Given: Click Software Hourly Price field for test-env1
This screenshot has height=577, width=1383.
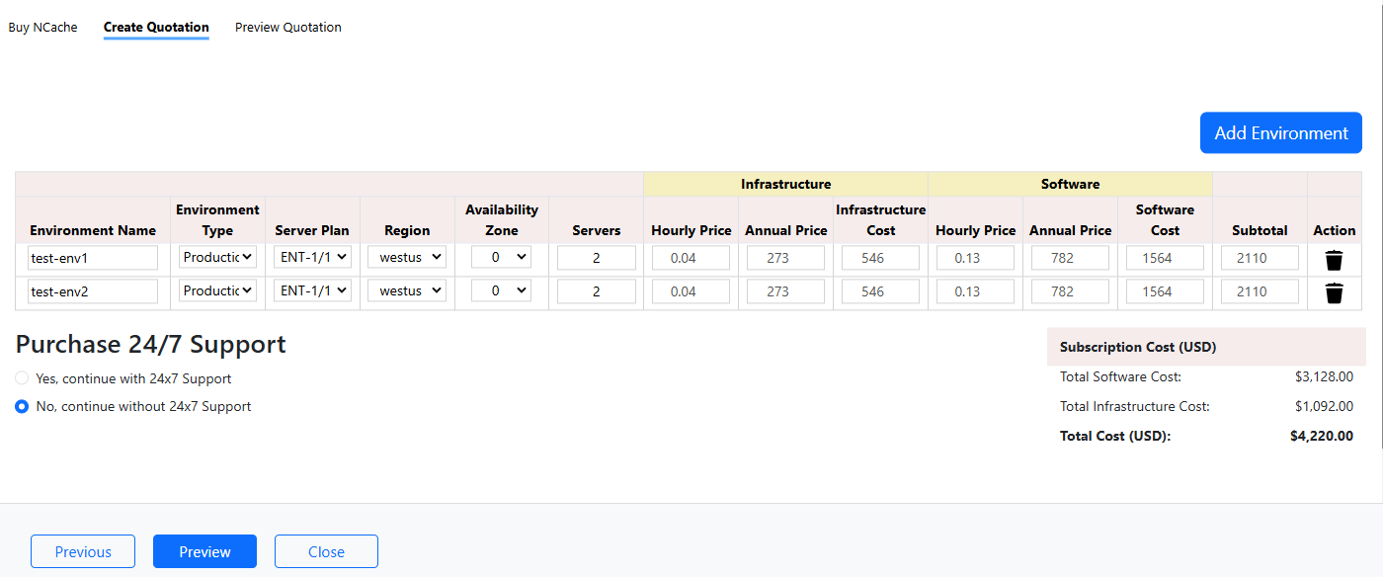Looking at the screenshot, I should (x=975, y=258).
